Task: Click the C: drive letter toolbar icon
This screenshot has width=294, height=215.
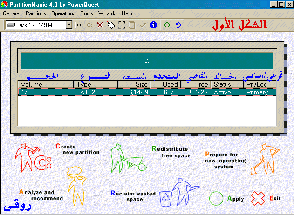Action: [89, 25]
